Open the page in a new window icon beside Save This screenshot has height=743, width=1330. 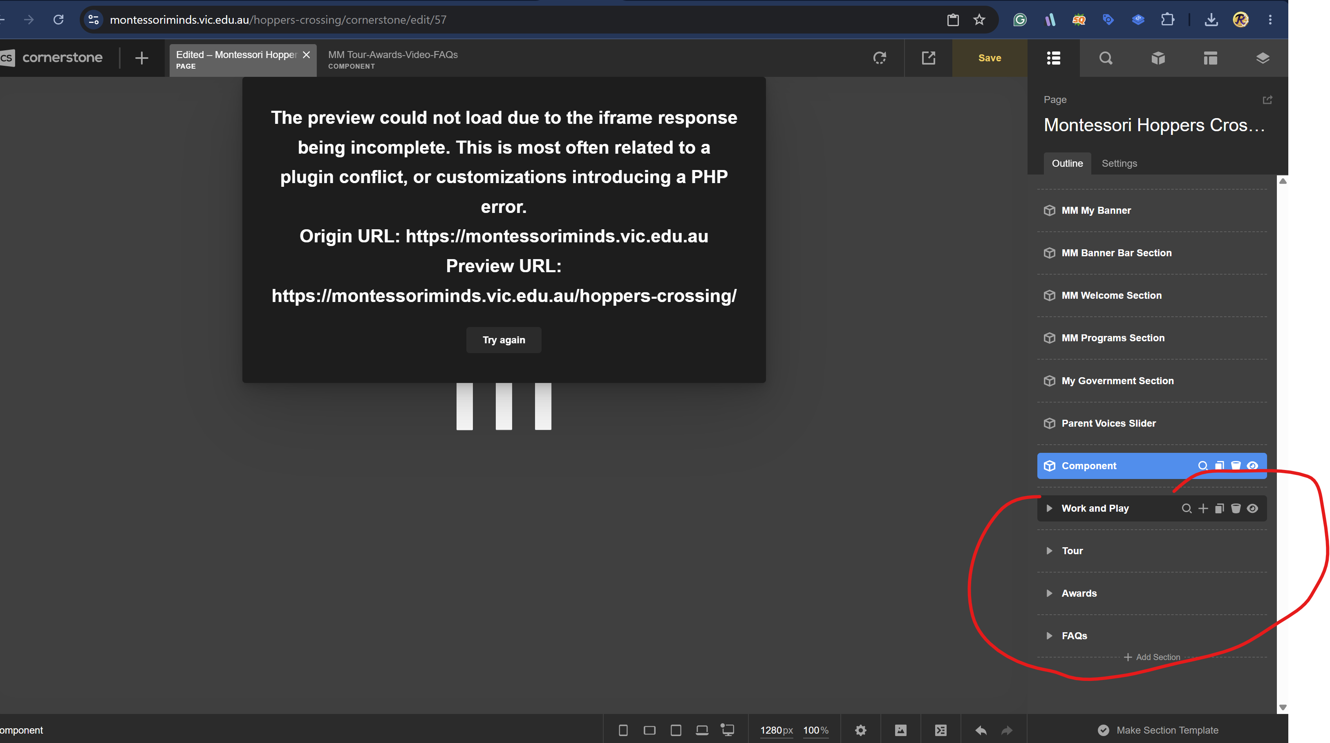[x=928, y=58]
